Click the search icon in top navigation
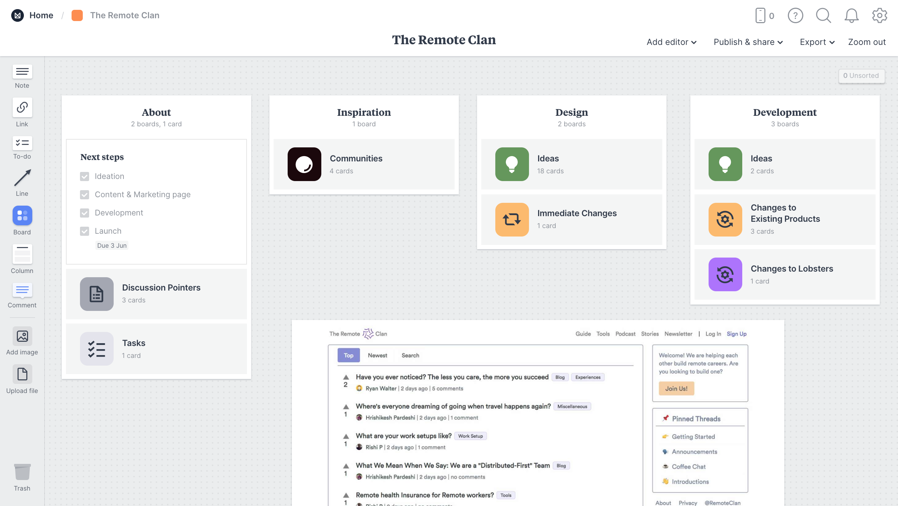The image size is (898, 506). pos(823,15)
